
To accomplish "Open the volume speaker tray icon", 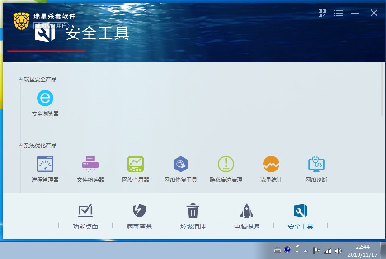I will (339, 251).
